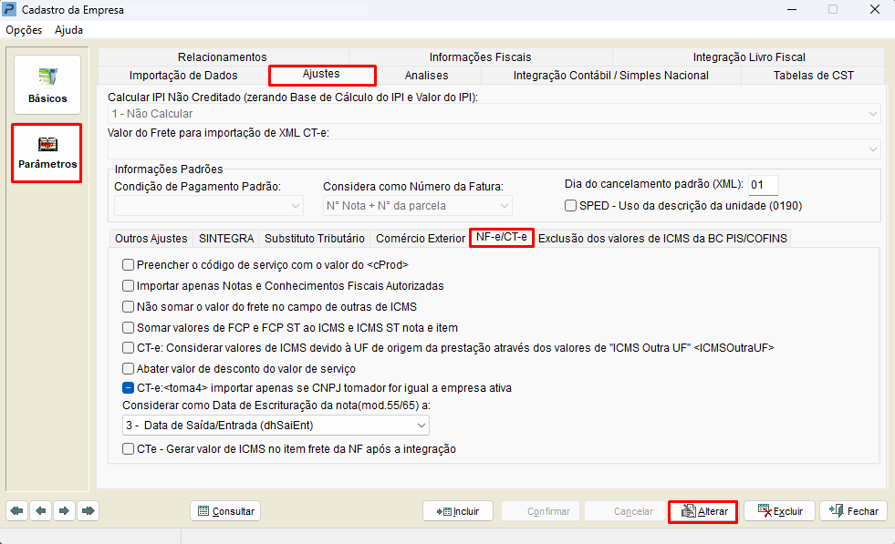This screenshot has height=544, width=895.
Task: Open Exclusão dos valores de ICMS sub-tab
Action: point(662,239)
